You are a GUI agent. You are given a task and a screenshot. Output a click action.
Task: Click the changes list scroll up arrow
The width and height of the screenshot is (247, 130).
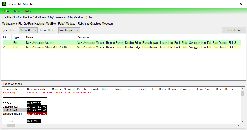pyautogui.click(x=242, y=89)
